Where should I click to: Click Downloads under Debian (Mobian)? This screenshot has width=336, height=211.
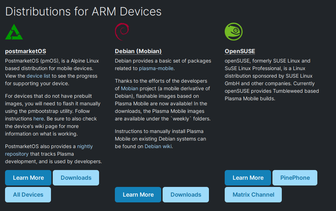click(186, 195)
